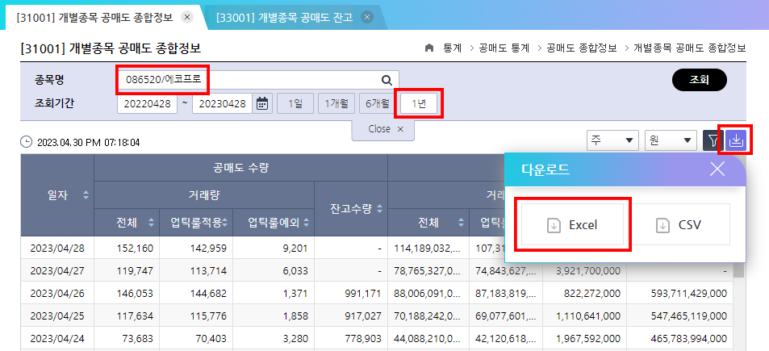The image size is (769, 351).
Task: Close the [33001] tab with its X
Action: click(x=366, y=17)
